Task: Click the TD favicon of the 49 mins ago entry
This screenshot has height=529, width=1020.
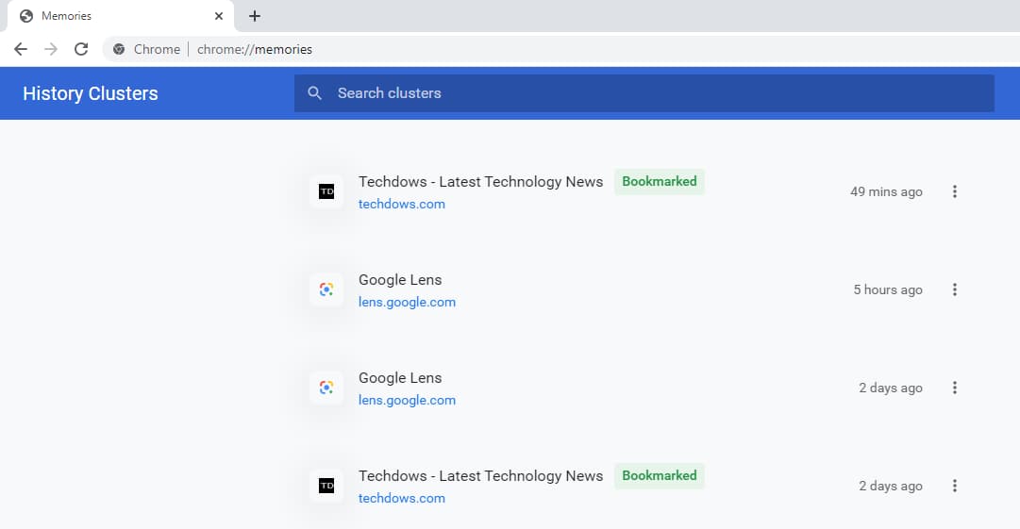Action: pos(326,191)
